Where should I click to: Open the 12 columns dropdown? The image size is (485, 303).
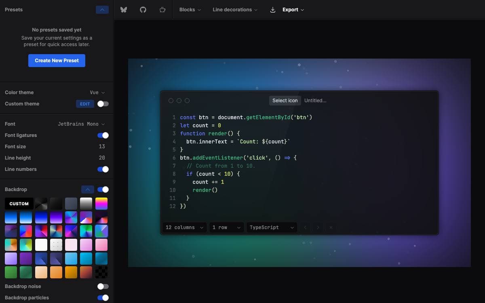pyautogui.click(x=185, y=227)
